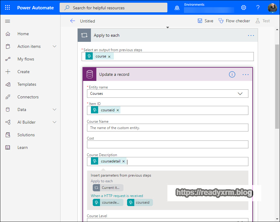The width and height of the screenshot is (280, 222).
Task: Open the app launcher waffle icon
Action: (8, 8)
